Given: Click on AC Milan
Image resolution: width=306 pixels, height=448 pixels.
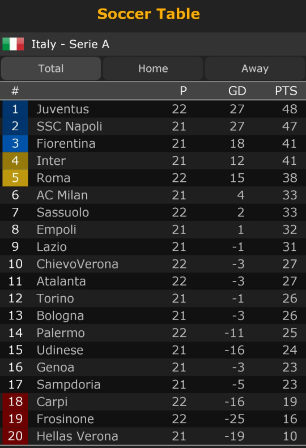Looking at the screenshot, I should point(62,195).
